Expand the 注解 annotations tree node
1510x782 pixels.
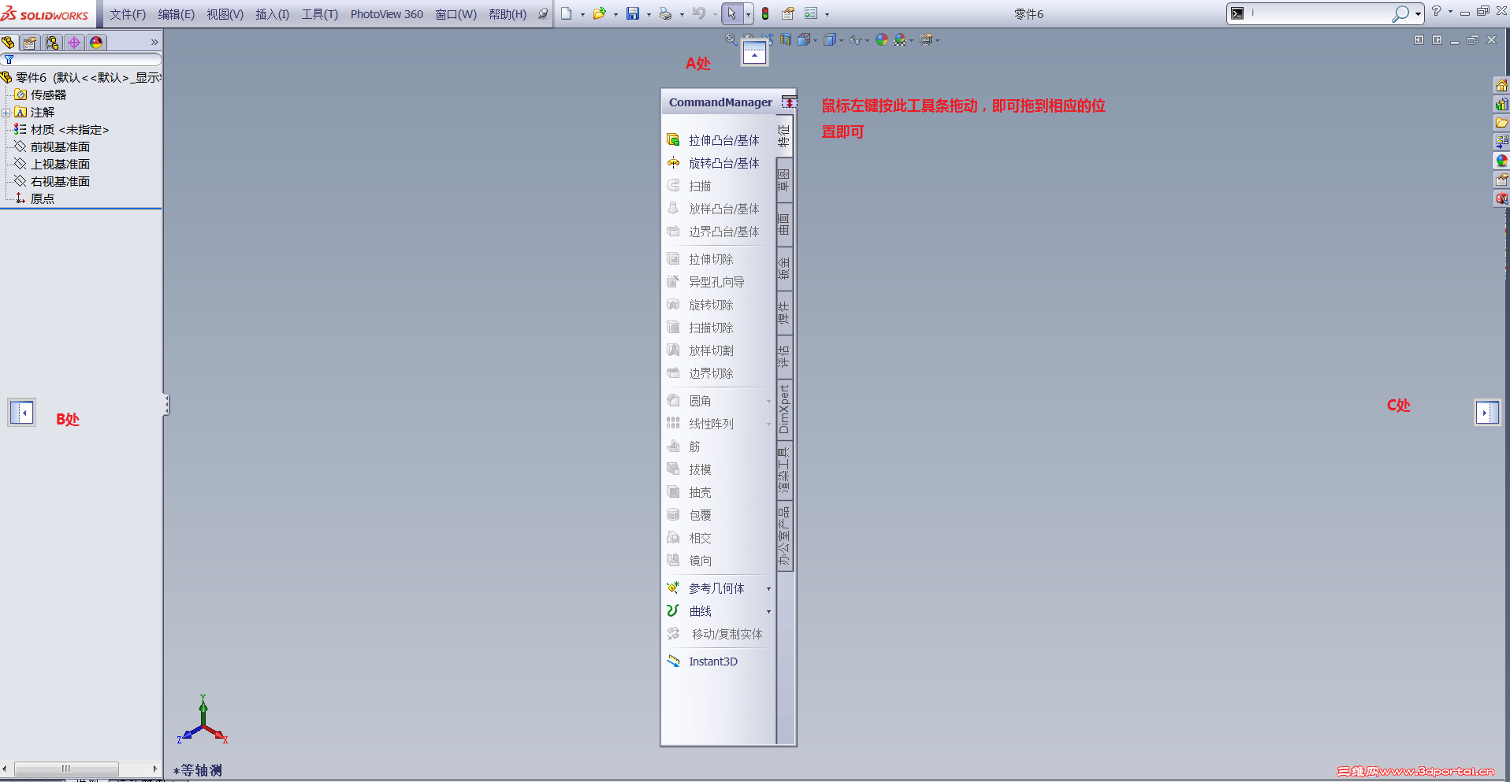(x=6, y=113)
